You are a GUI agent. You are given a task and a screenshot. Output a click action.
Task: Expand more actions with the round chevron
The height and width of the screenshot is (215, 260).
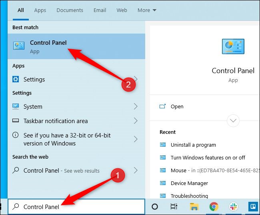point(233,121)
